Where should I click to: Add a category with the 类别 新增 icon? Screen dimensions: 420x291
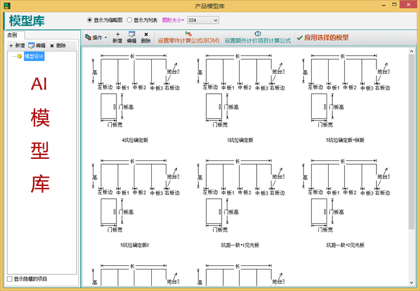tap(11, 46)
